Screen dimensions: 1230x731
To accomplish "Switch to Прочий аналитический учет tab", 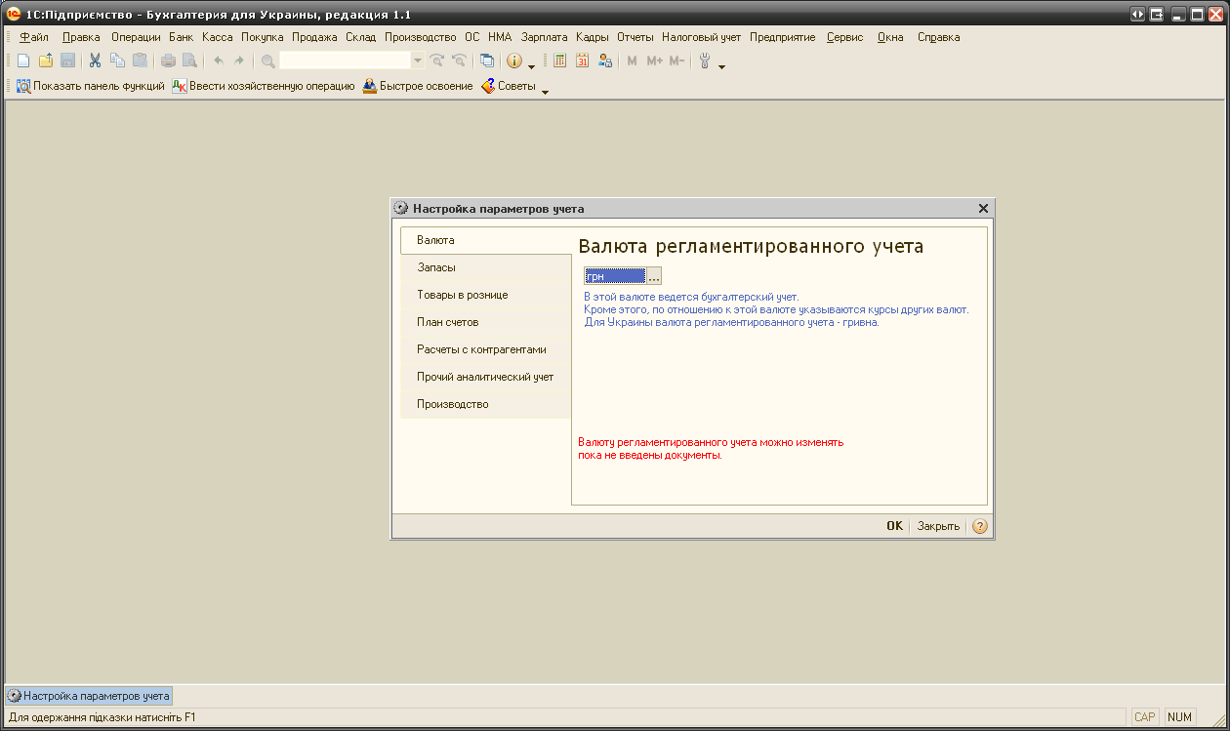I will (486, 377).
